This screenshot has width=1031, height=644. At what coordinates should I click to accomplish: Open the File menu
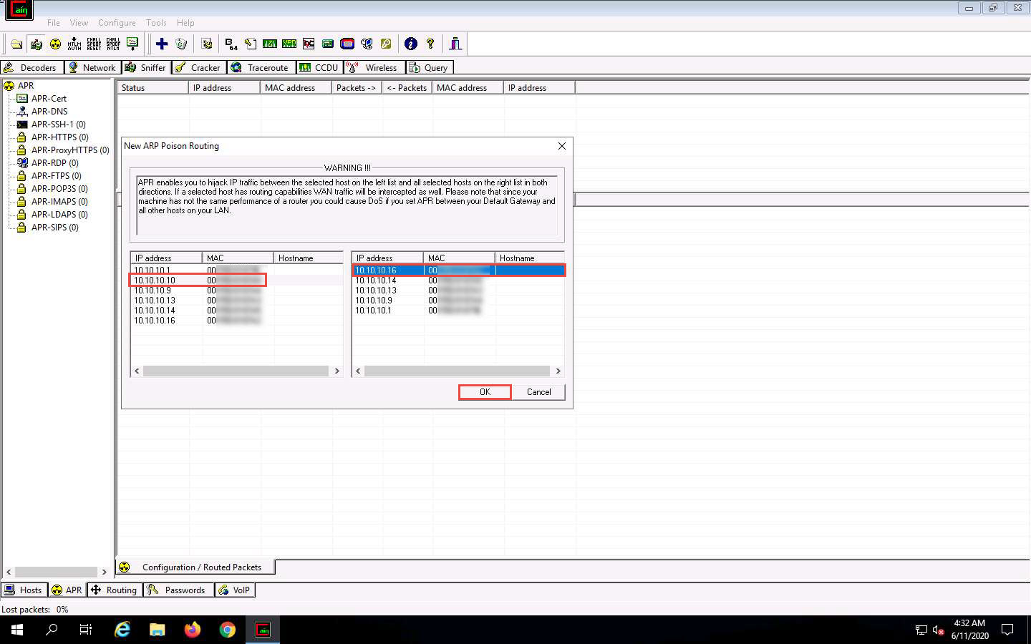[54, 23]
